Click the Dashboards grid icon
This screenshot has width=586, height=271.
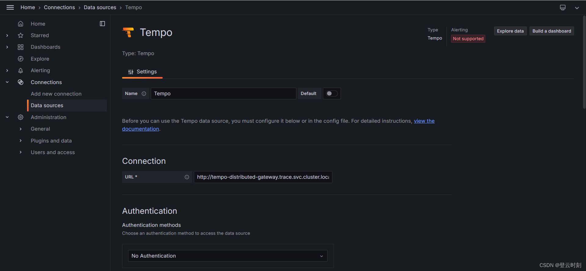tap(20, 47)
